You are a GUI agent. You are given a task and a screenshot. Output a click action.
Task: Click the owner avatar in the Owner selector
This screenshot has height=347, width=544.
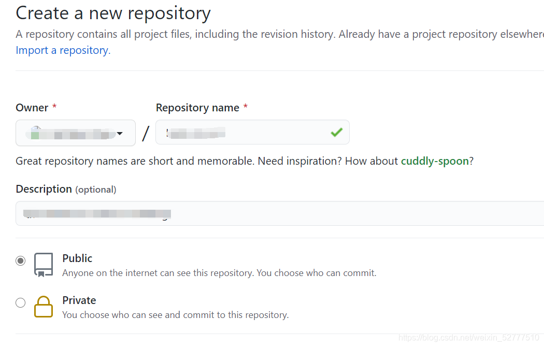(x=35, y=134)
